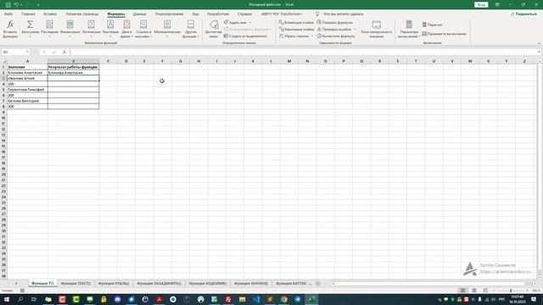Open the Name Manager icon

214,25
